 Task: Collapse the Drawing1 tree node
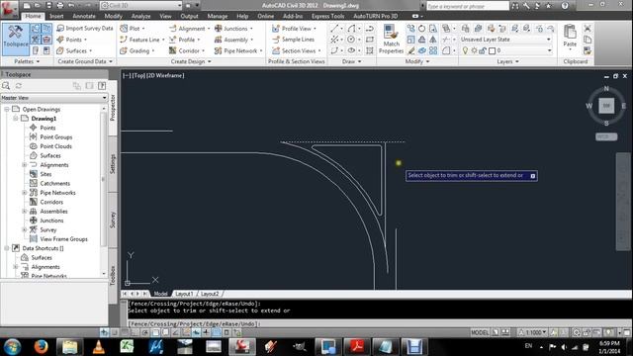click(16, 119)
